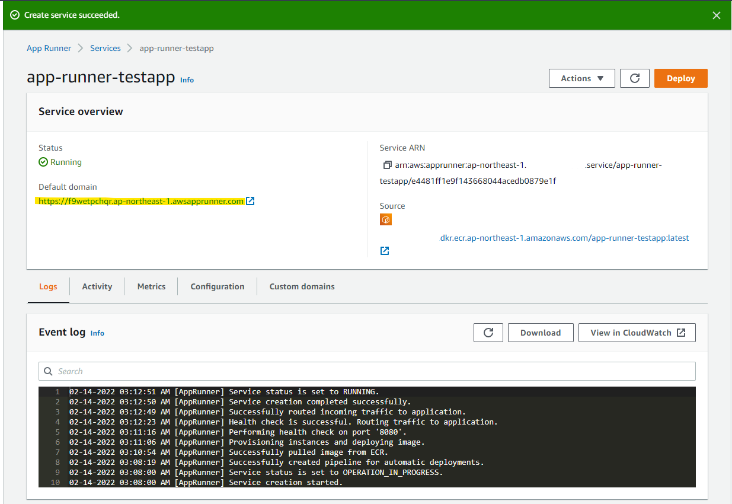
Task: Open the Actions dropdown
Action: click(x=581, y=78)
